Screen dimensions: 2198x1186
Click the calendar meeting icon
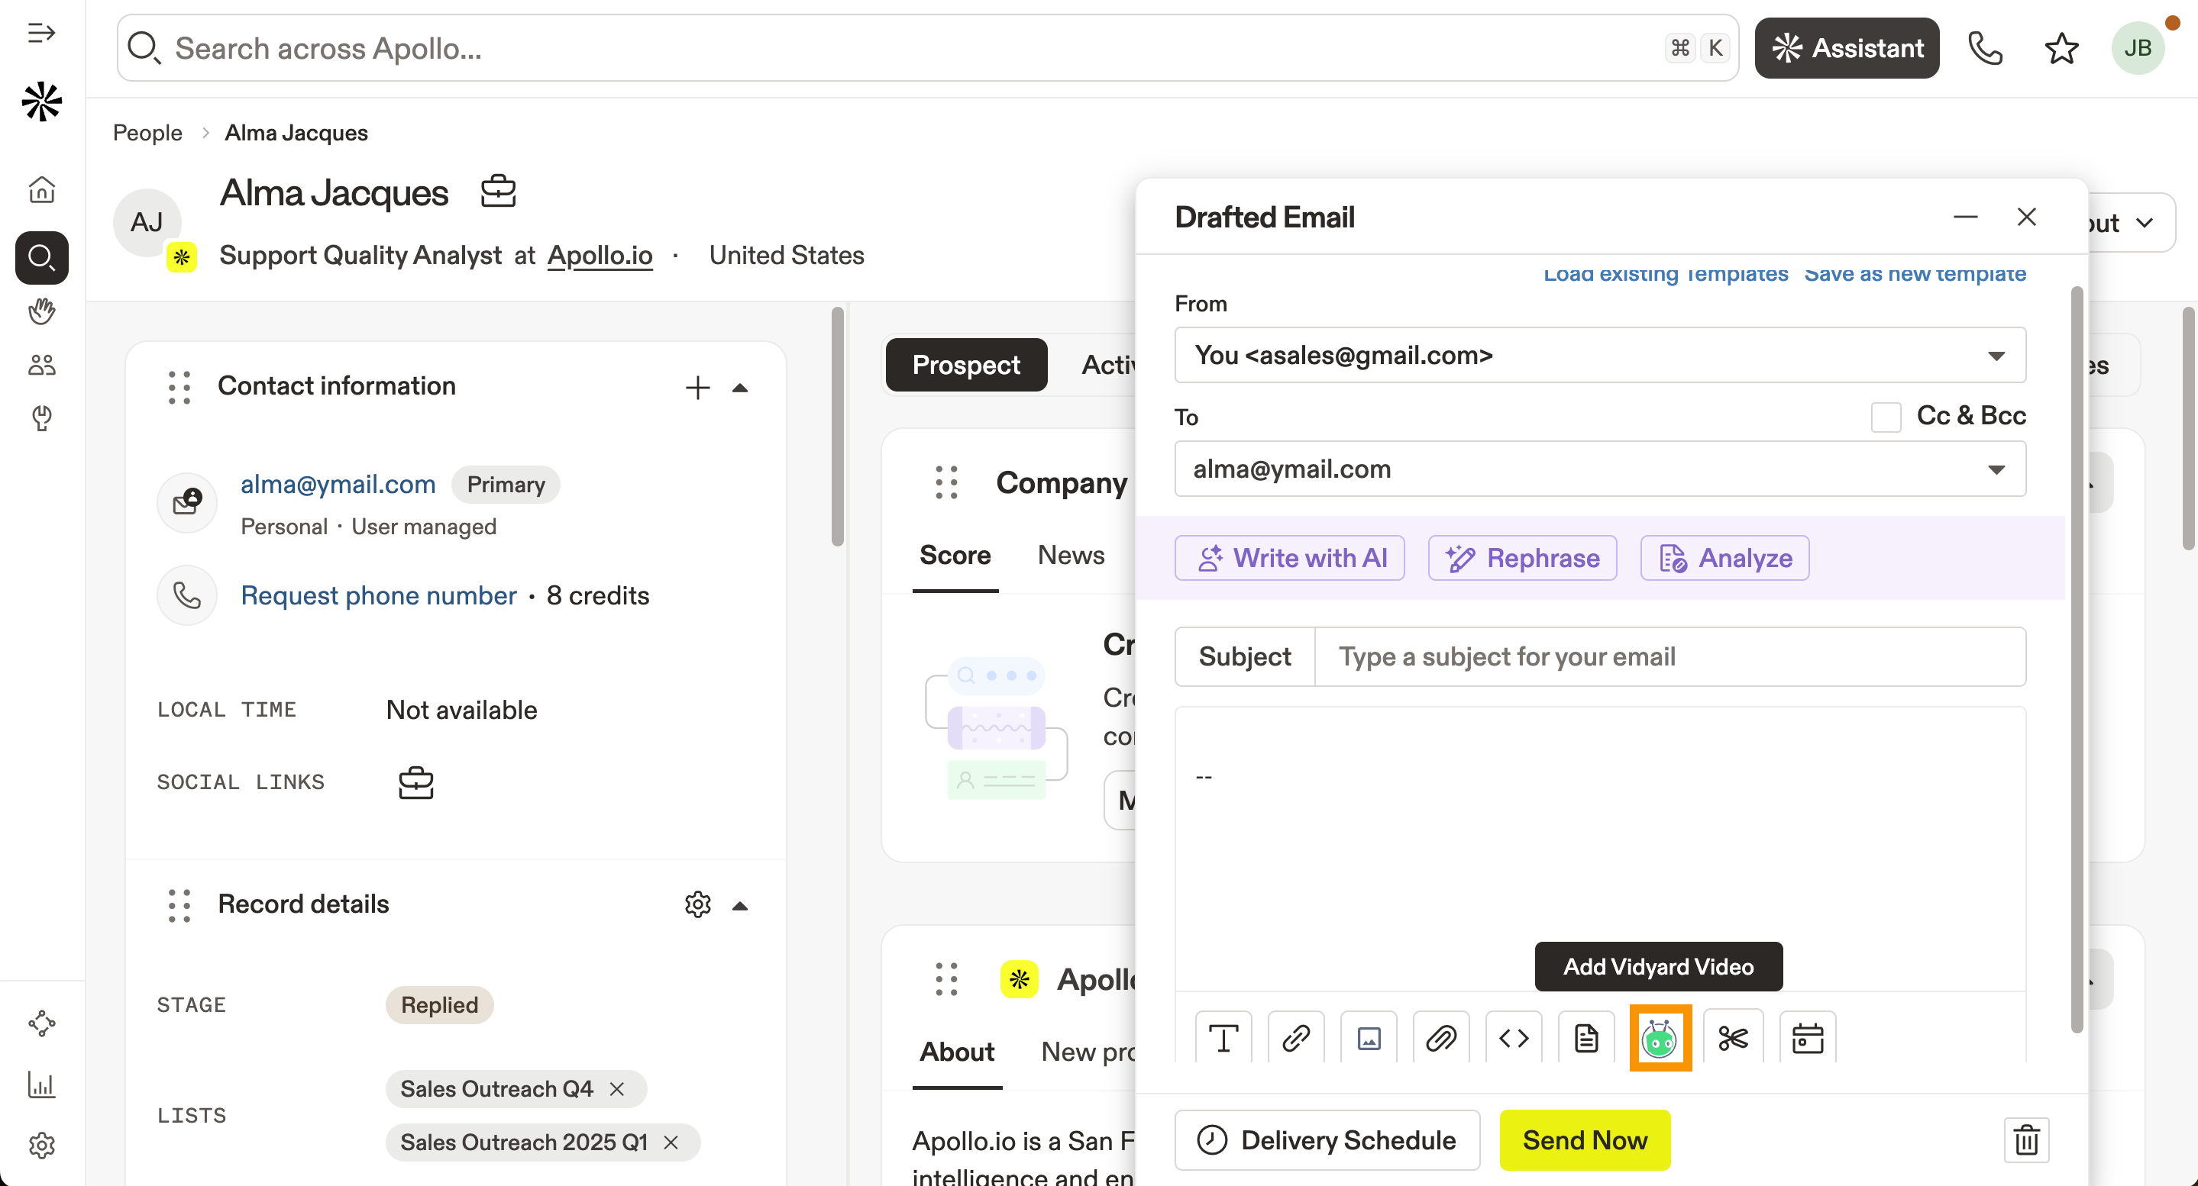point(1807,1039)
